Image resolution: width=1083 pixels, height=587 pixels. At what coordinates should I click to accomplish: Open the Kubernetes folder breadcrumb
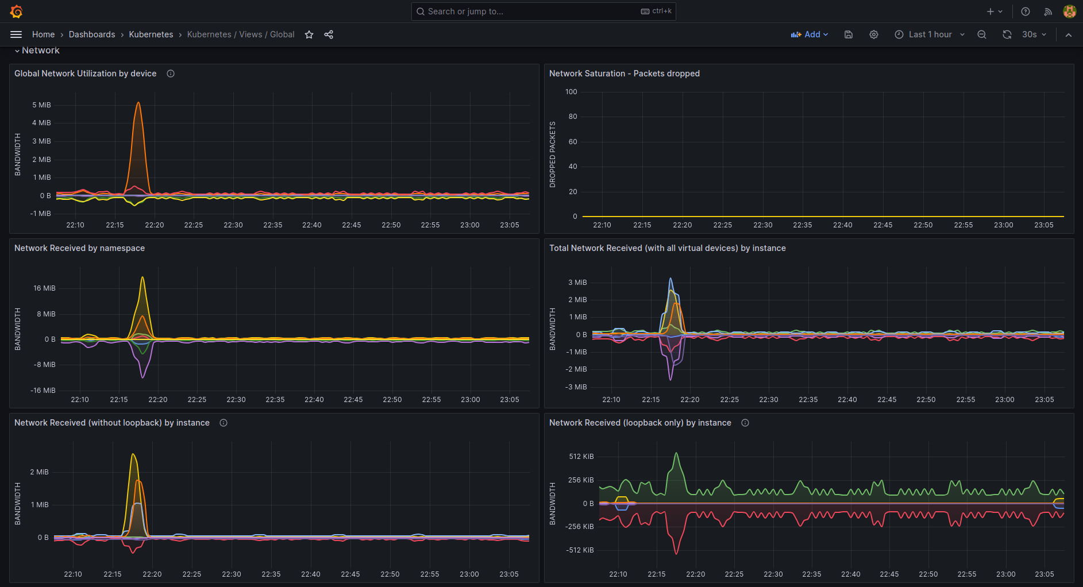coord(151,34)
